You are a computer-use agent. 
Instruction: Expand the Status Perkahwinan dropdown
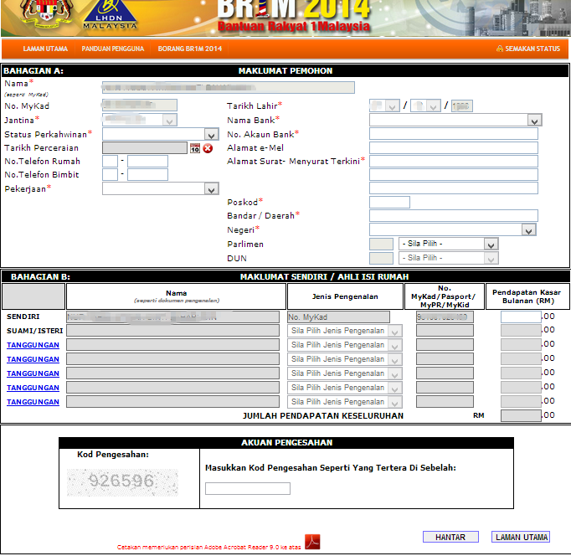tap(211, 134)
